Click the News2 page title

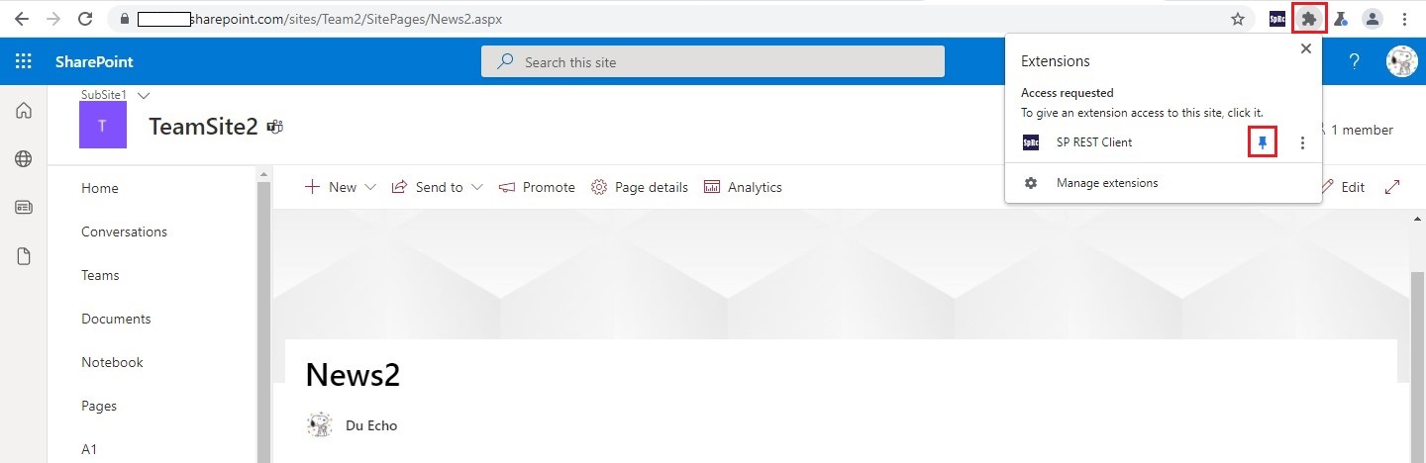point(353,375)
